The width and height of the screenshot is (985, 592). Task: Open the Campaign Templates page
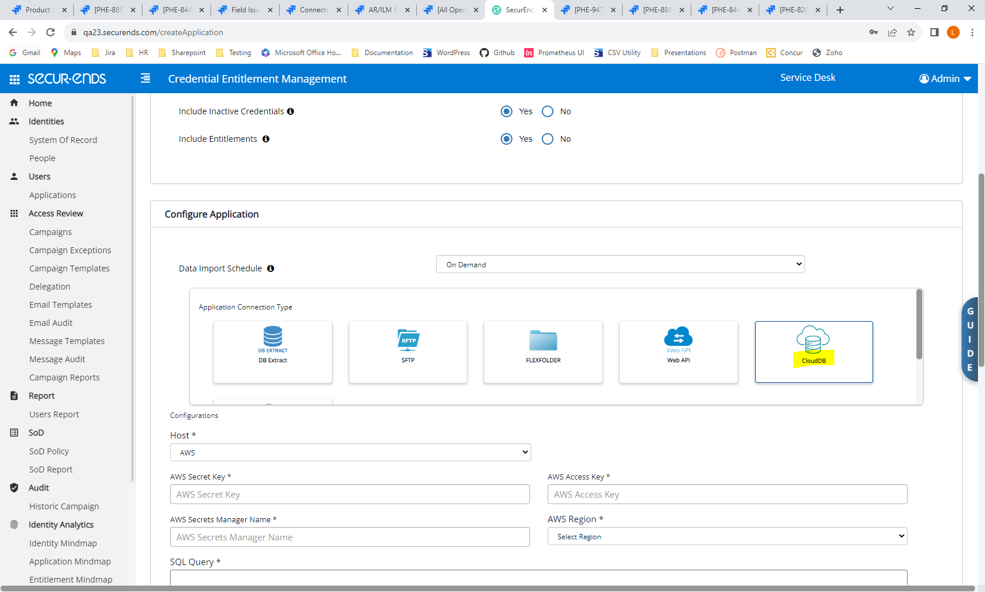click(69, 268)
